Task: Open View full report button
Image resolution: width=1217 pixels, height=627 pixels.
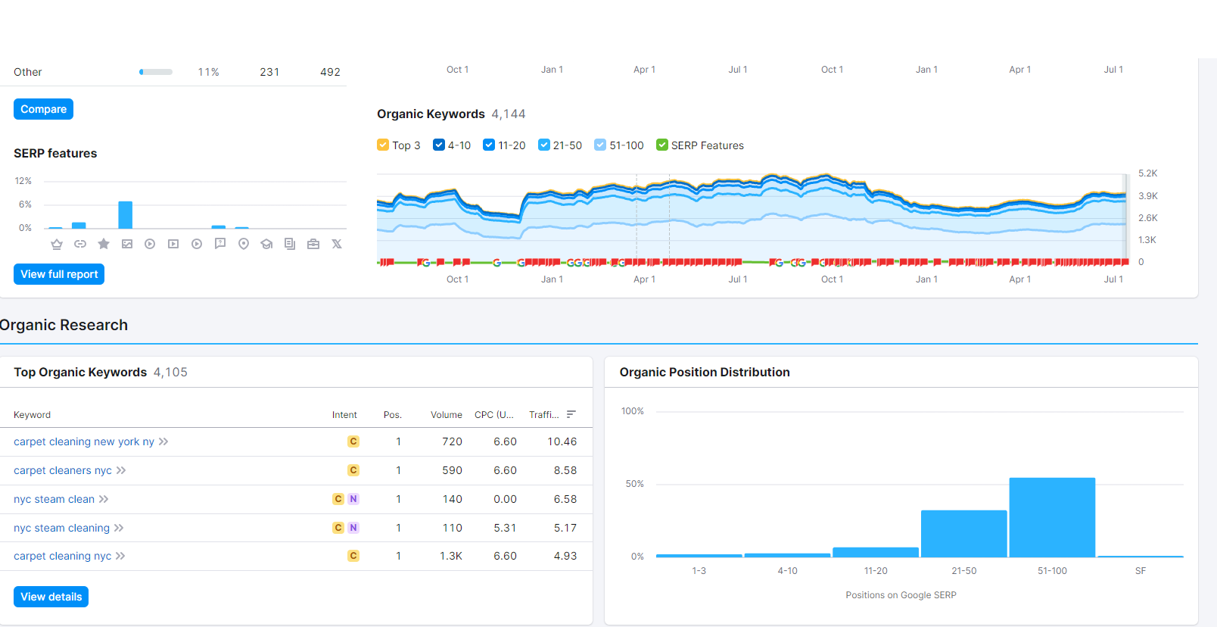Action: coord(59,274)
